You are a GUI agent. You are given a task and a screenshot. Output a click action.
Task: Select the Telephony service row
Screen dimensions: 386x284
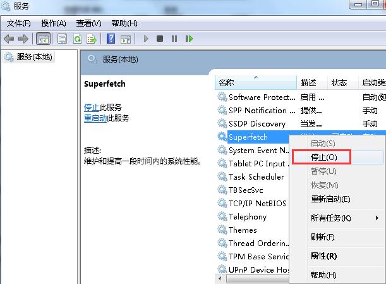[253, 217]
